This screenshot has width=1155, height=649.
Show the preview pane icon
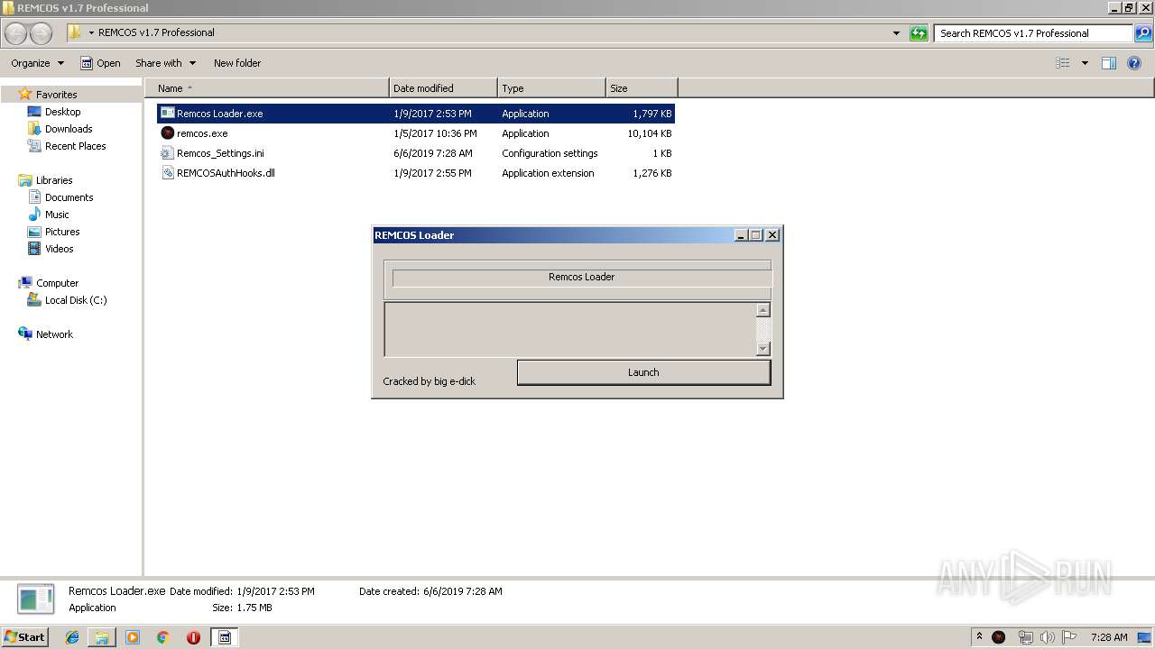click(x=1109, y=63)
